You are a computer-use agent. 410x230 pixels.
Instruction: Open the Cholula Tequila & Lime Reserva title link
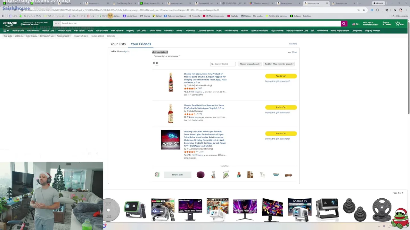[204, 107]
